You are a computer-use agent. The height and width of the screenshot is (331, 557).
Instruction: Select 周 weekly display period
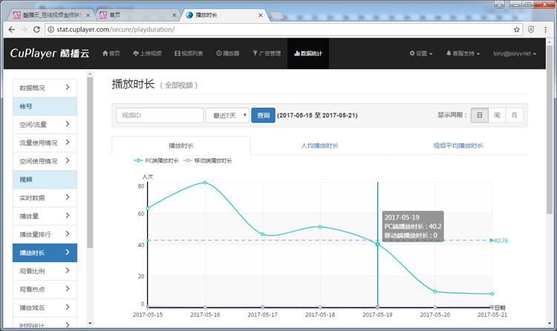pyautogui.click(x=497, y=115)
